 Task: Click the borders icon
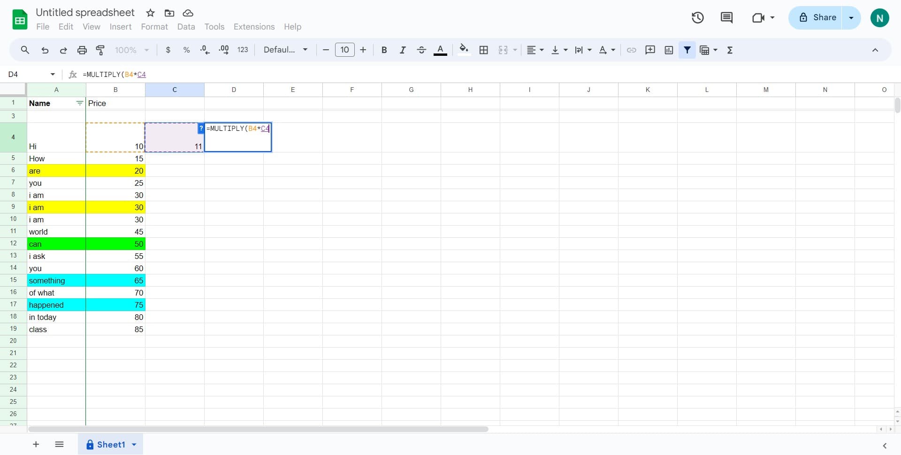point(484,50)
